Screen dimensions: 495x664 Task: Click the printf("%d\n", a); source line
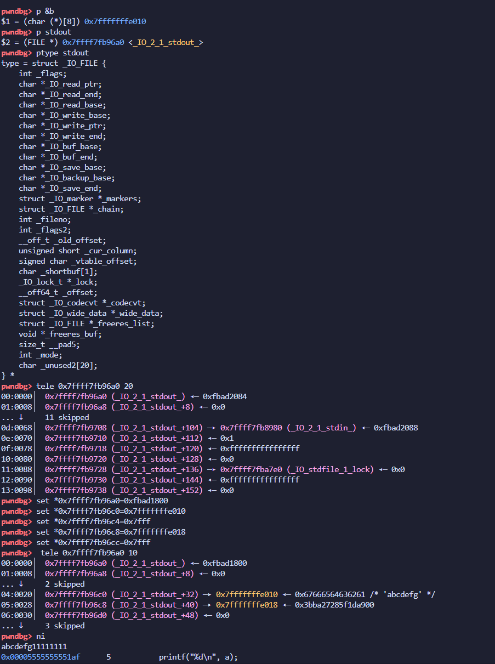198,657
